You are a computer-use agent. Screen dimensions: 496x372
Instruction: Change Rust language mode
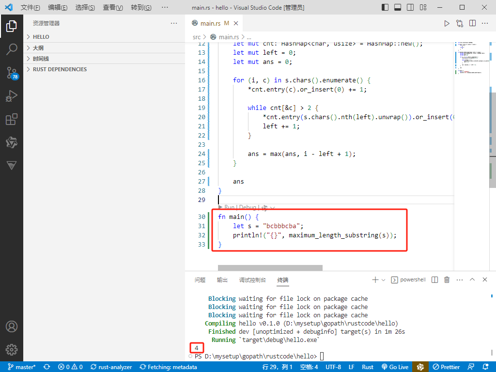click(x=368, y=367)
